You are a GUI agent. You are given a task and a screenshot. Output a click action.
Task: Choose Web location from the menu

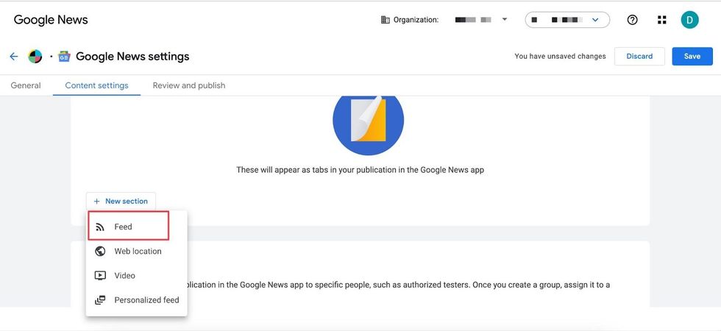point(138,252)
